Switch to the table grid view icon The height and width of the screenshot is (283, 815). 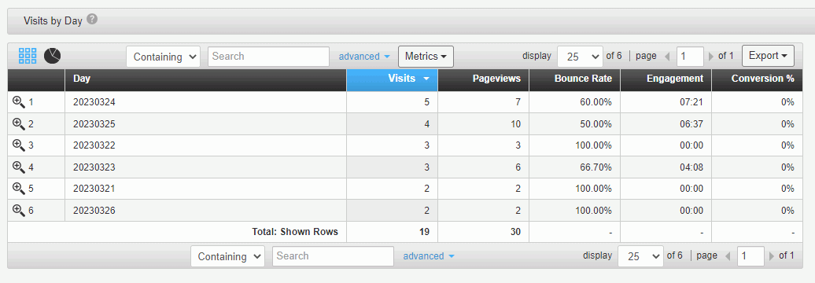(x=28, y=56)
